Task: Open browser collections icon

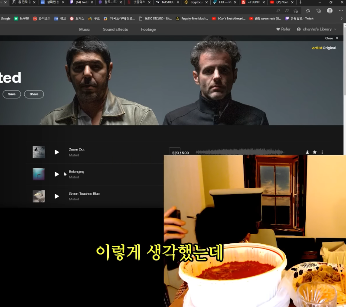Action: point(319,10)
